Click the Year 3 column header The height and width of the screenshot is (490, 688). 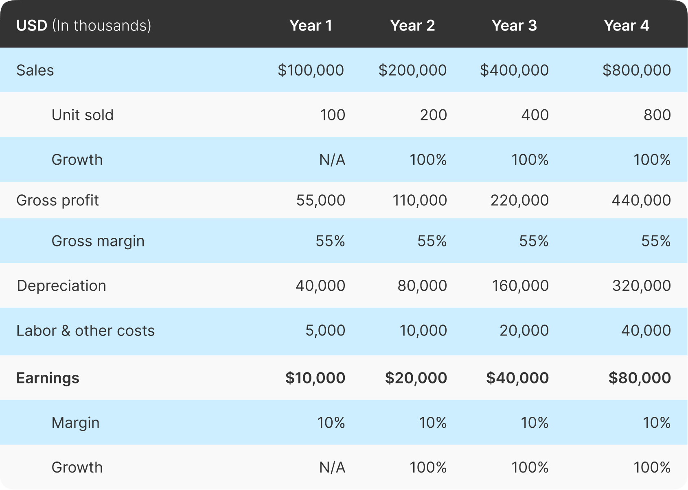coord(514,26)
